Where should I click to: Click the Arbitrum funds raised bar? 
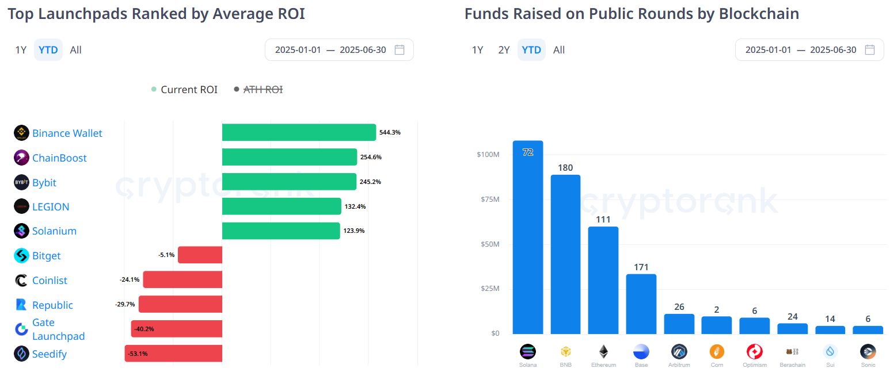(x=679, y=324)
